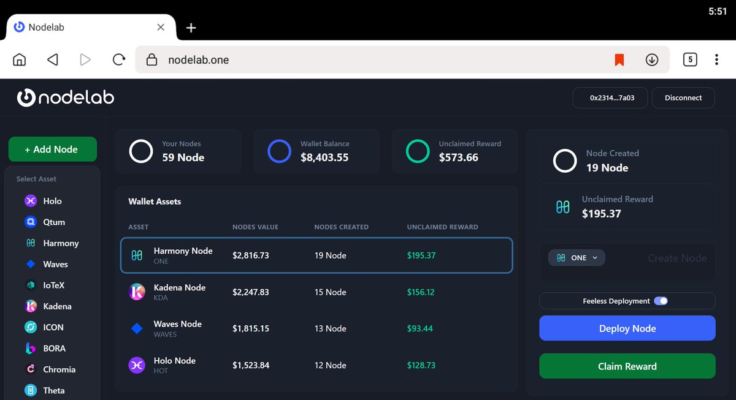Screen dimensions: 736x400
Task: Click the Your Nodes white ring icon
Action: click(141, 151)
